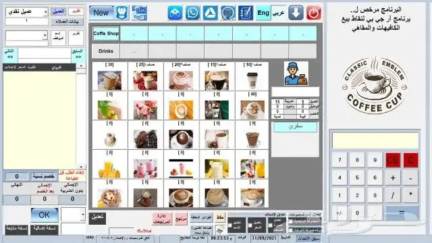Click the calculator divide key
The width and height of the screenshot is (432, 243).
[x=393, y=195]
